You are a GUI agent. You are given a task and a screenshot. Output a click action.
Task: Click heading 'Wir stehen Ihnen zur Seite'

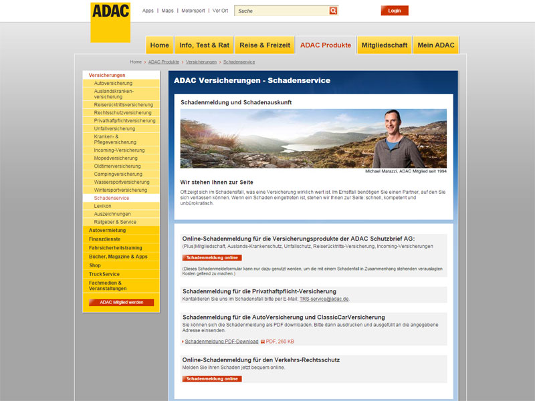coord(217,182)
